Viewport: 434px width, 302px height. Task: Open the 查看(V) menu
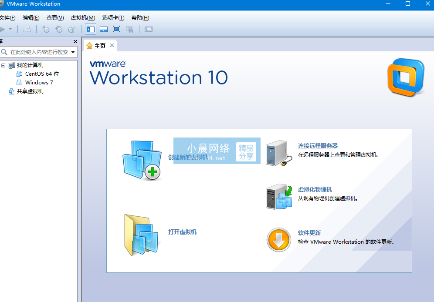click(55, 18)
